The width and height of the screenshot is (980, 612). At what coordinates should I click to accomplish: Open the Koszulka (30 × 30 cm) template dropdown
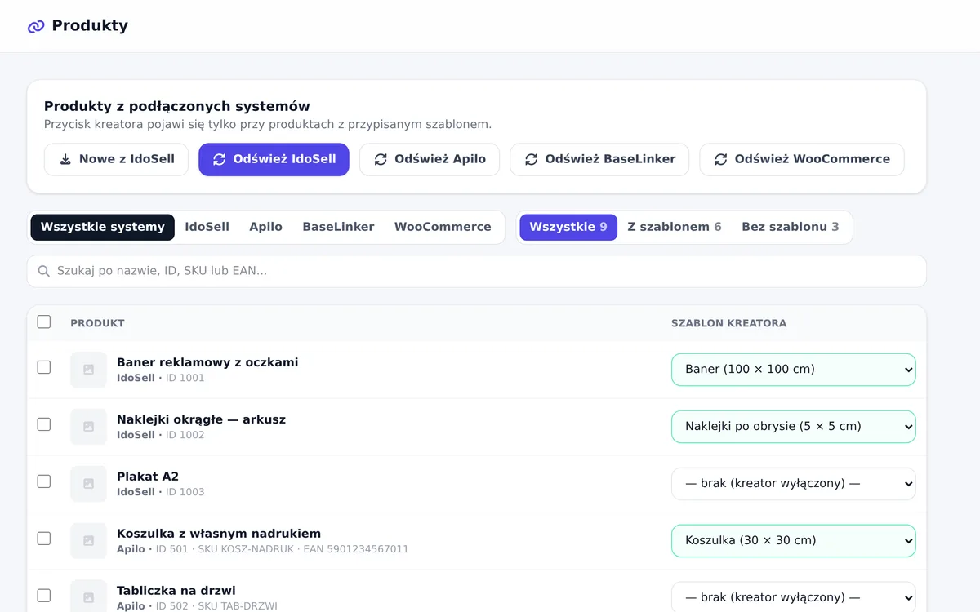[794, 541]
